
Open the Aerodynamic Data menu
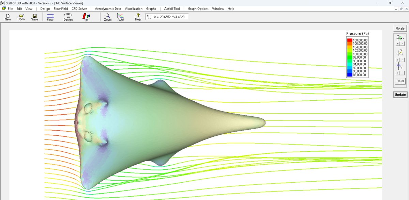108,9
